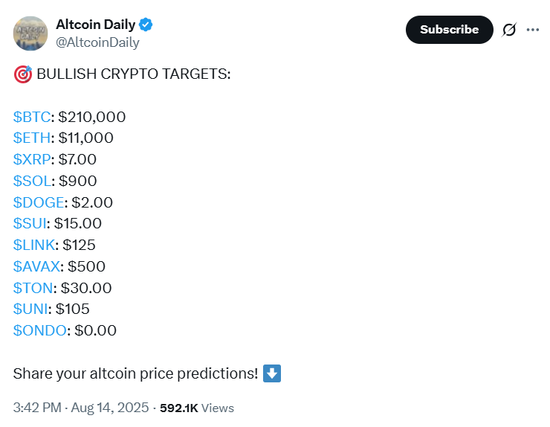Click the $SUI cashtag

click(30, 223)
